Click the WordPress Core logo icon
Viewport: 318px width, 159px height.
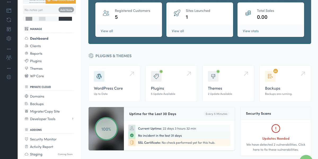(99, 76)
